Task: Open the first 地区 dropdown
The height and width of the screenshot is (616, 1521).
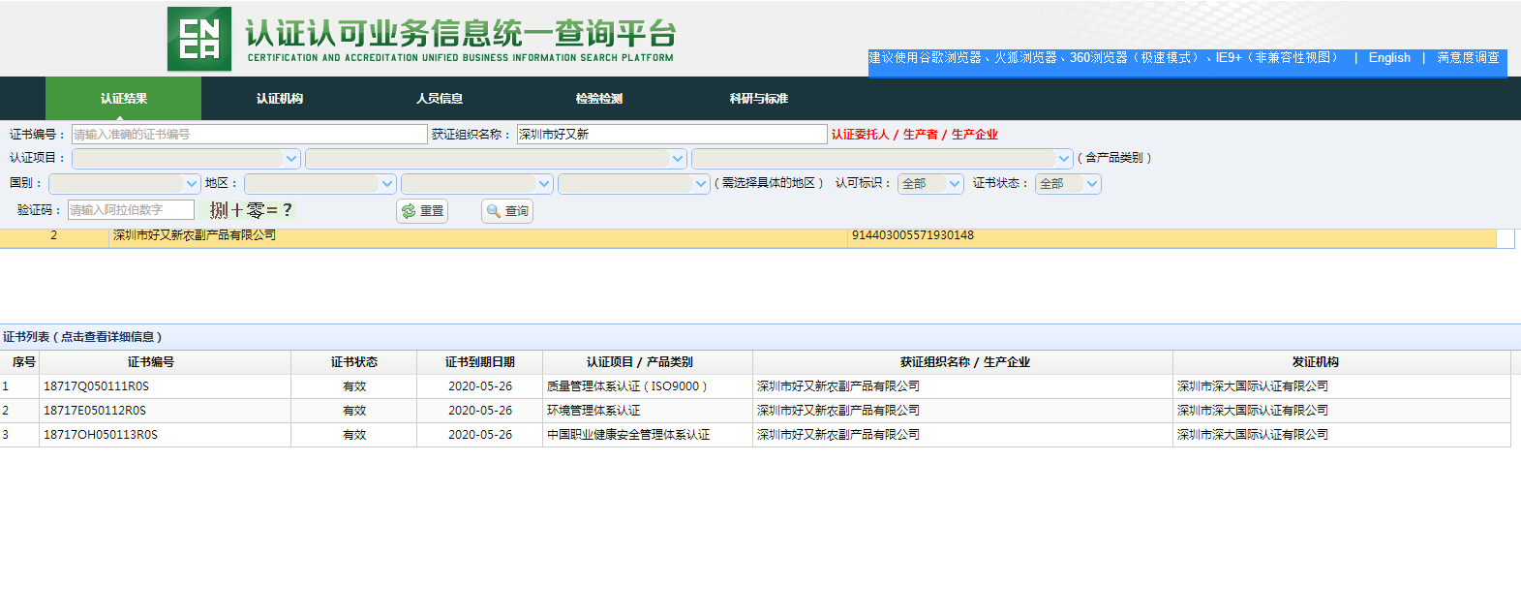Action: coord(320,184)
